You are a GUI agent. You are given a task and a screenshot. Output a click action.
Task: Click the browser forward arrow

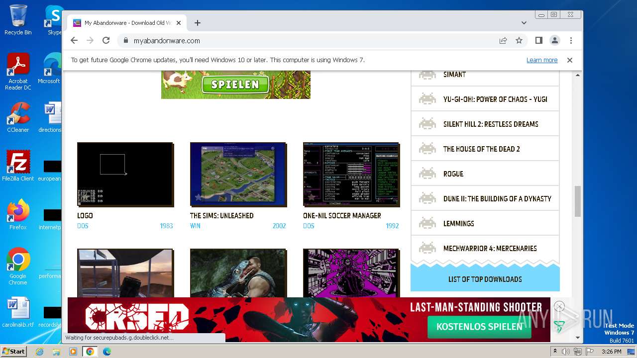pyautogui.click(x=90, y=41)
